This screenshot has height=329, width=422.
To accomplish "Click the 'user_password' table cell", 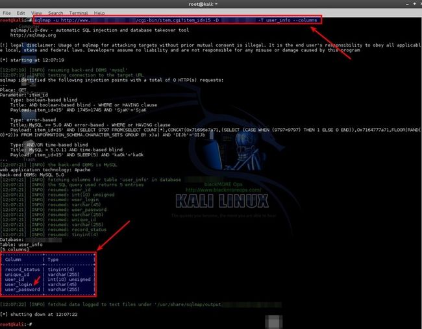I will coord(22,289).
